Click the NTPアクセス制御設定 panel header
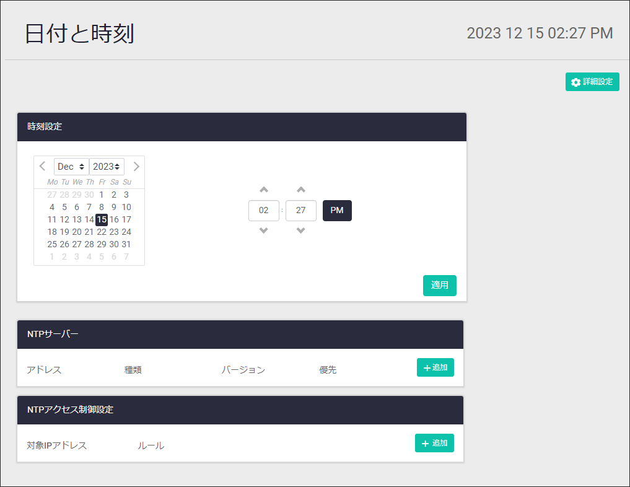Image resolution: width=630 pixels, height=487 pixels. point(240,410)
